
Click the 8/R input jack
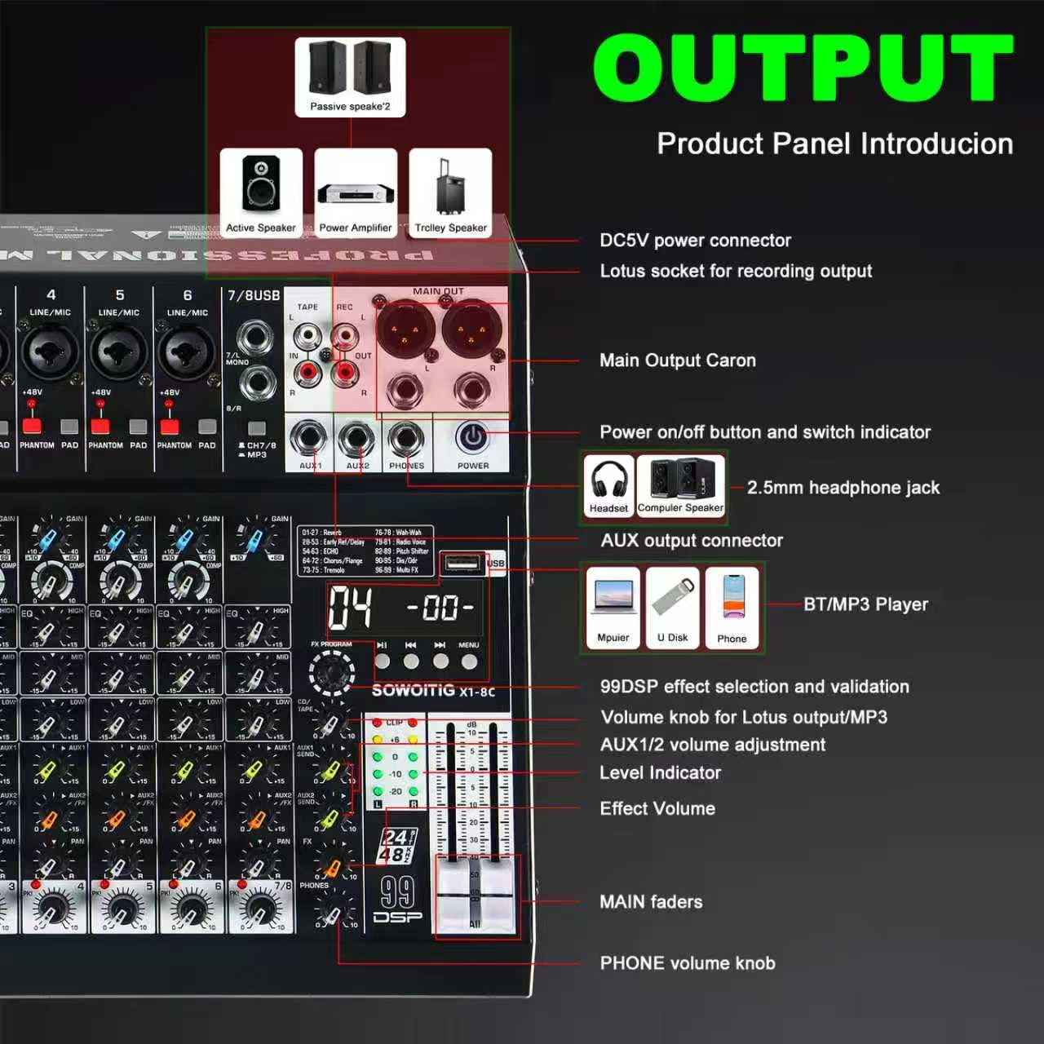pos(258,383)
